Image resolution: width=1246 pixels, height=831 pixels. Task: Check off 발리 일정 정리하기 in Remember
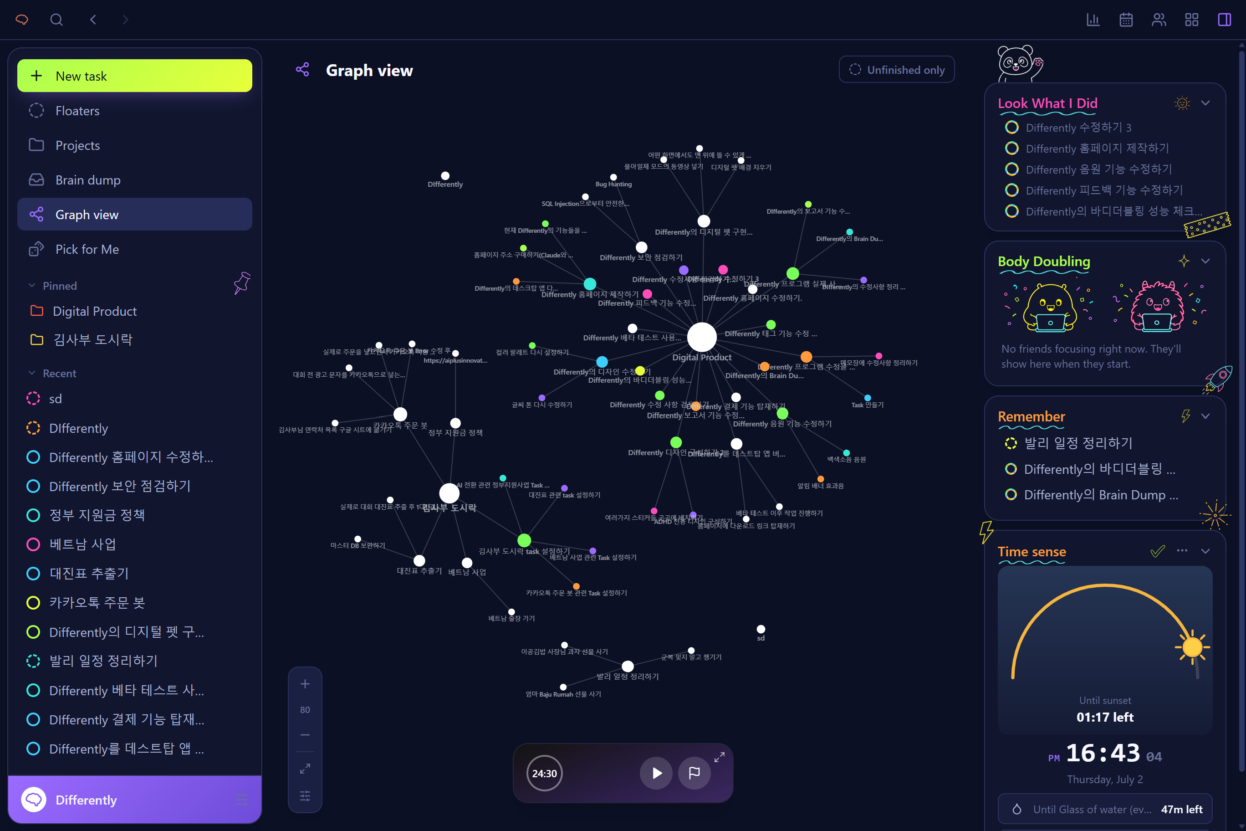1011,443
